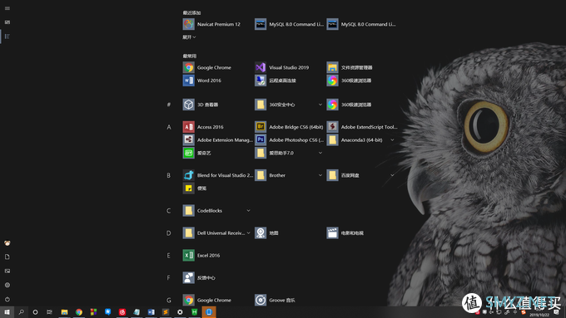The width and height of the screenshot is (566, 318).
Task: Click the letter C section header
Action: (169, 211)
